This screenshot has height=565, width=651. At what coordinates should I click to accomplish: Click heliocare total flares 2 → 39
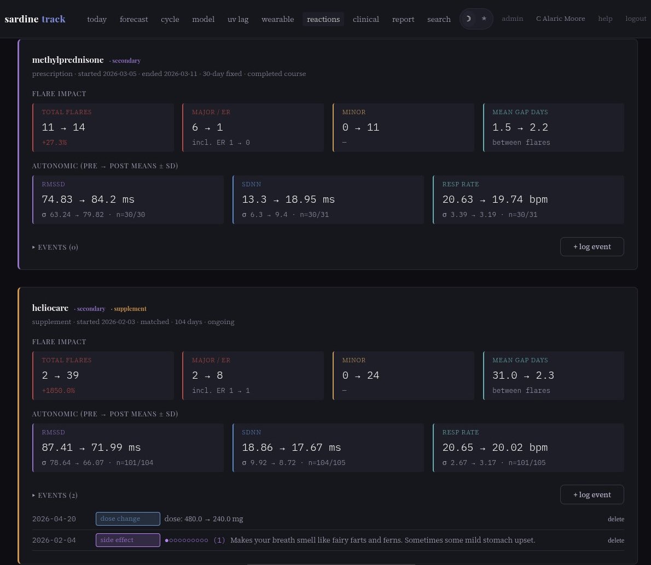coord(60,375)
